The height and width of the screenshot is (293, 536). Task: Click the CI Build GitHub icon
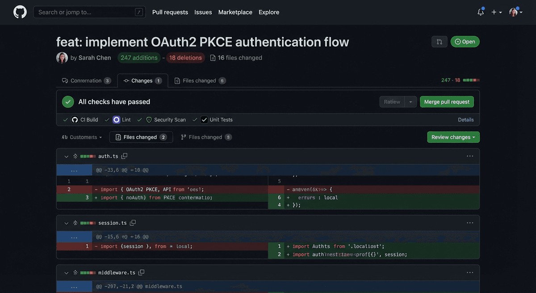(74, 119)
